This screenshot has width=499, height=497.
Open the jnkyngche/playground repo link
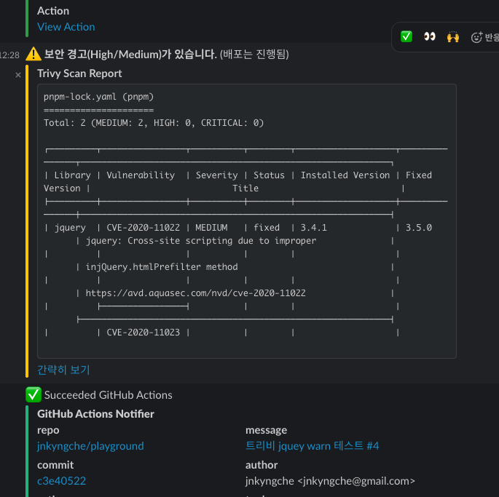(x=90, y=446)
